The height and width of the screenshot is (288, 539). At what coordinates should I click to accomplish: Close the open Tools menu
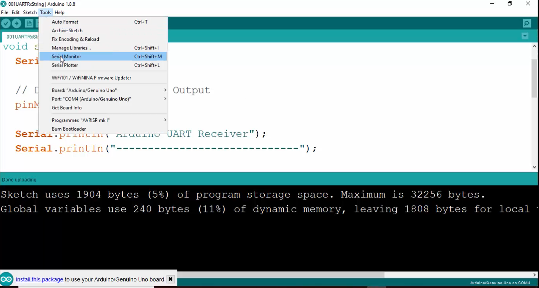pyautogui.click(x=45, y=12)
